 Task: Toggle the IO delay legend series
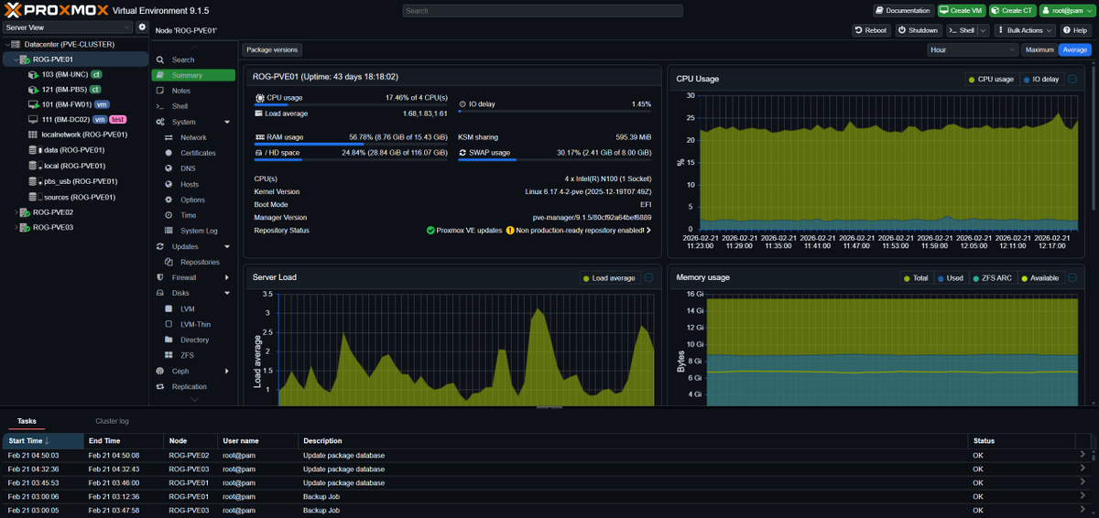tap(1040, 79)
